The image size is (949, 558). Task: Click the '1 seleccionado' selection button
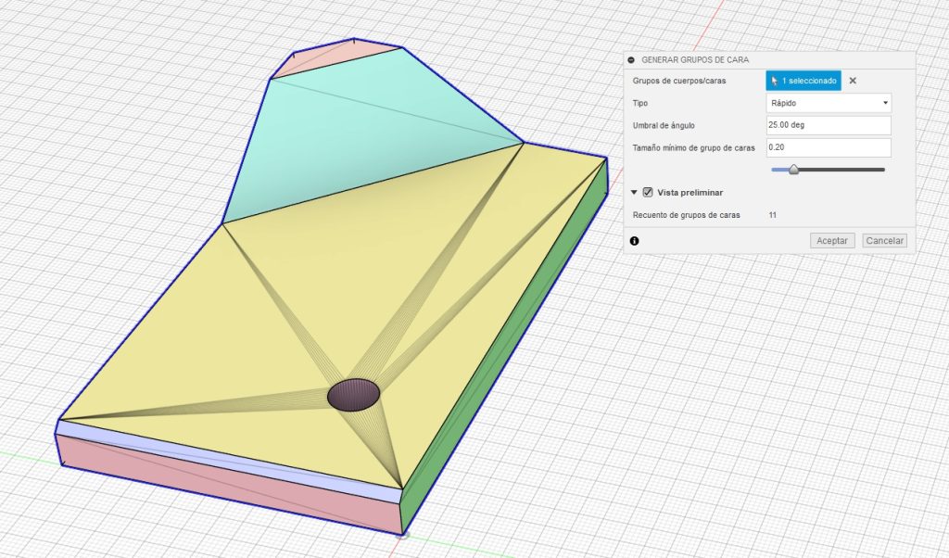[x=803, y=81]
